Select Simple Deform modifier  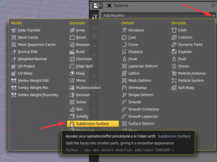(x=138, y=95)
